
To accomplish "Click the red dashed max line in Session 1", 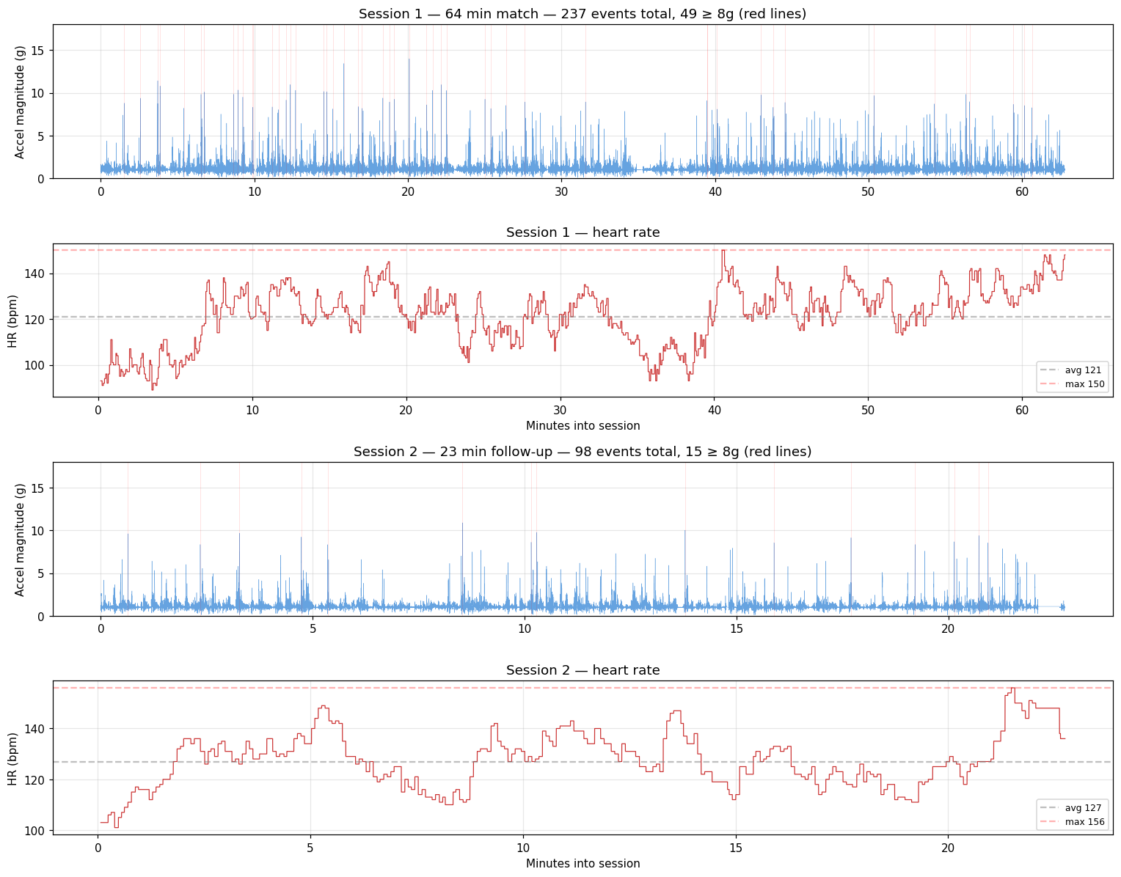I will (514, 250).
